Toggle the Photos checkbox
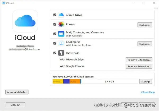 [55, 24]
